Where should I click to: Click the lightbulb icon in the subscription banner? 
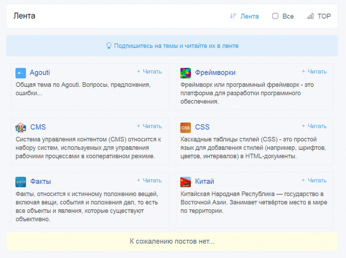(108, 46)
